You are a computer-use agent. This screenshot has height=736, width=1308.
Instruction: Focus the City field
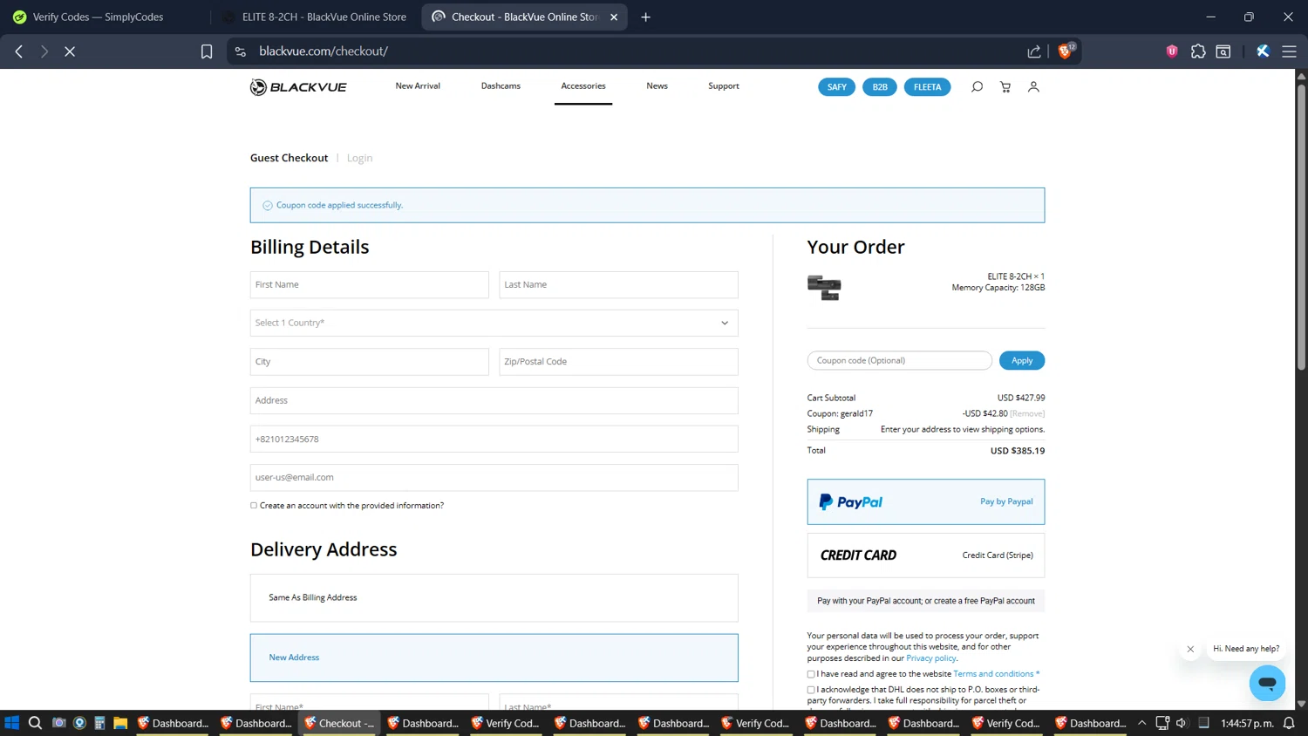click(x=370, y=362)
